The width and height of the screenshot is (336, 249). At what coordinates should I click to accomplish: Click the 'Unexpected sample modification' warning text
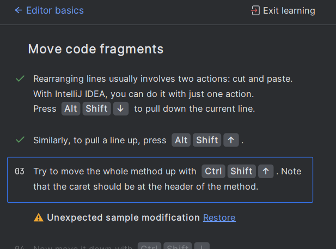[124, 217]
